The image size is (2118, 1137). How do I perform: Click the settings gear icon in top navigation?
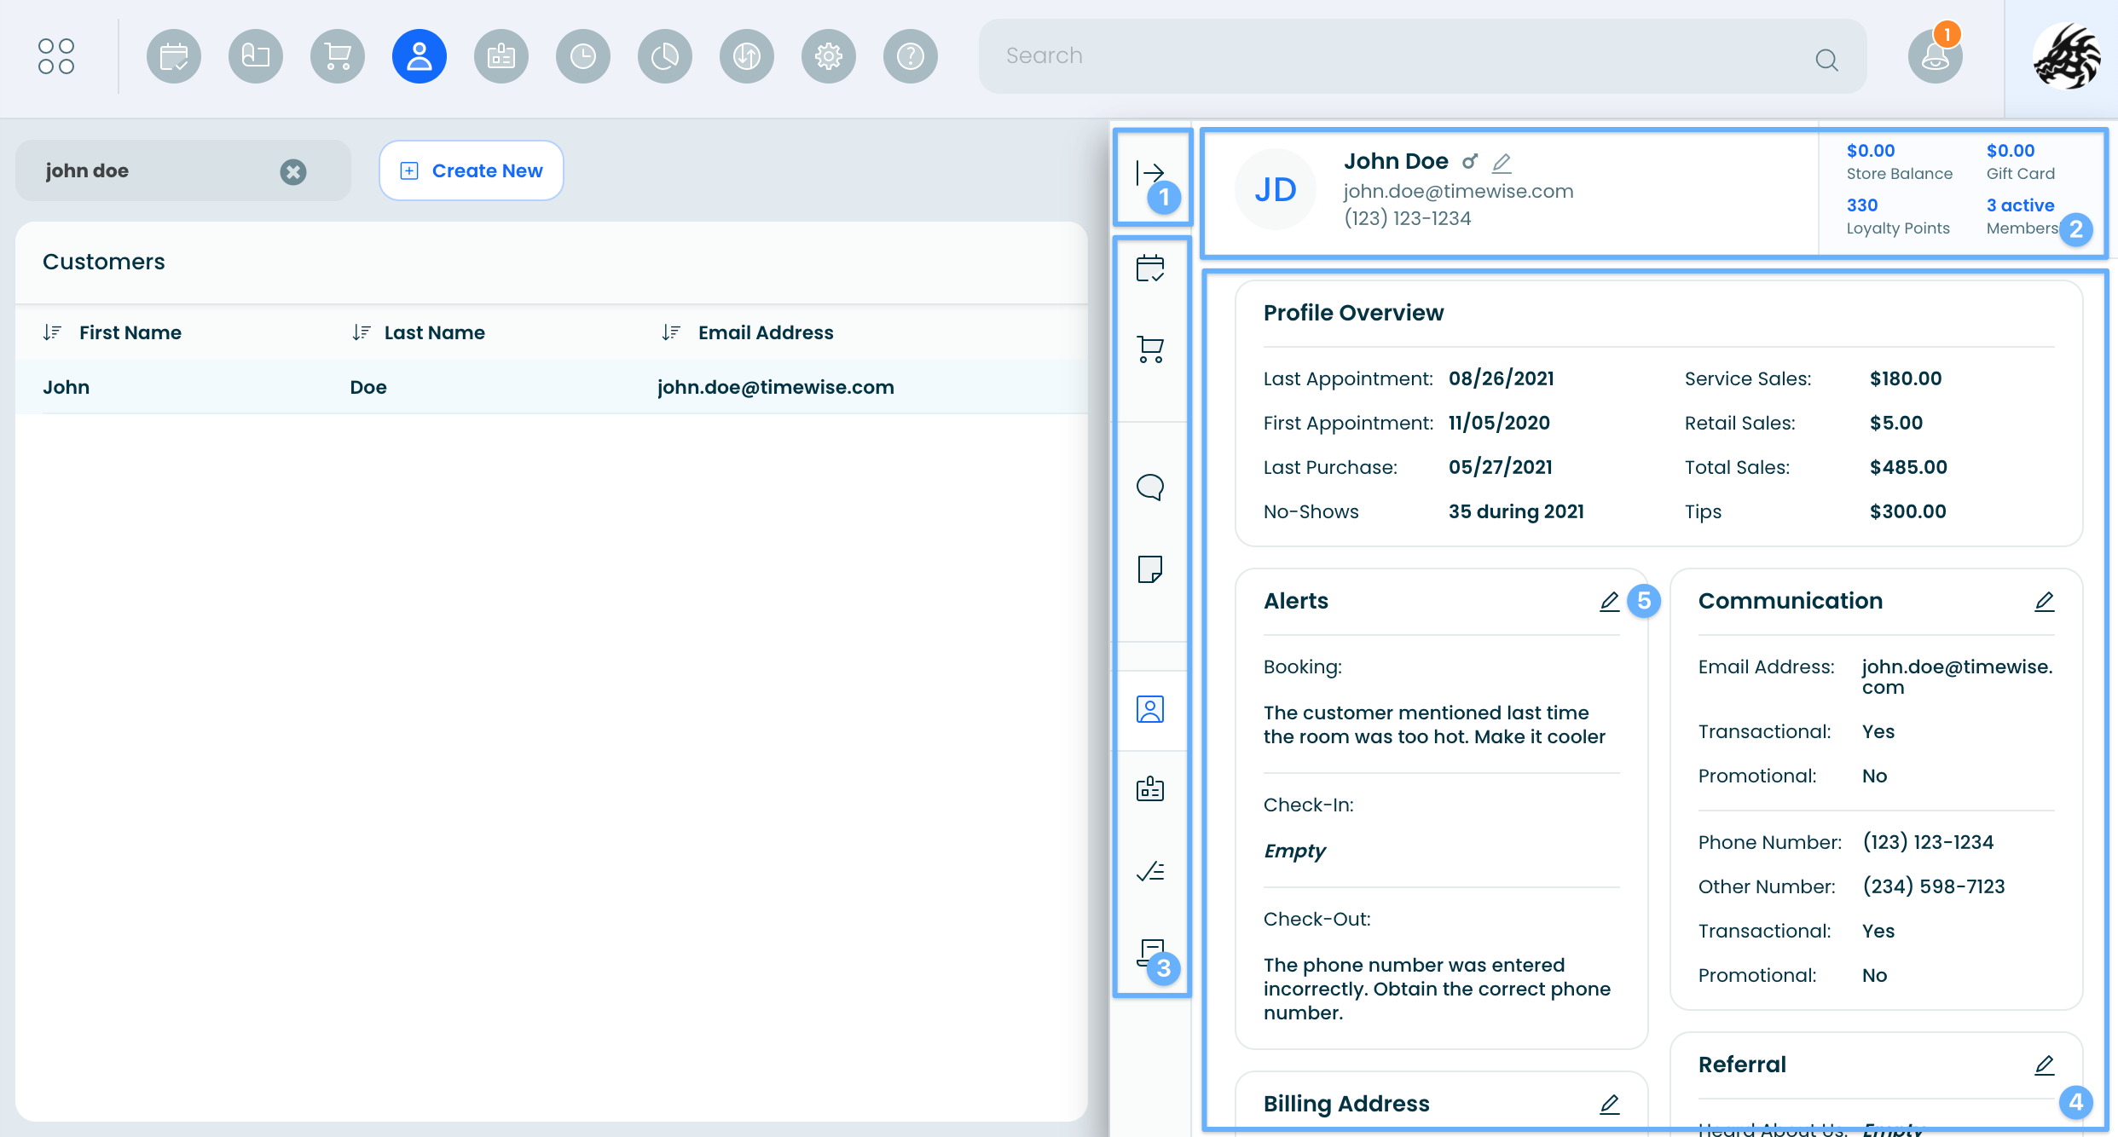click(x=829, y=56)
